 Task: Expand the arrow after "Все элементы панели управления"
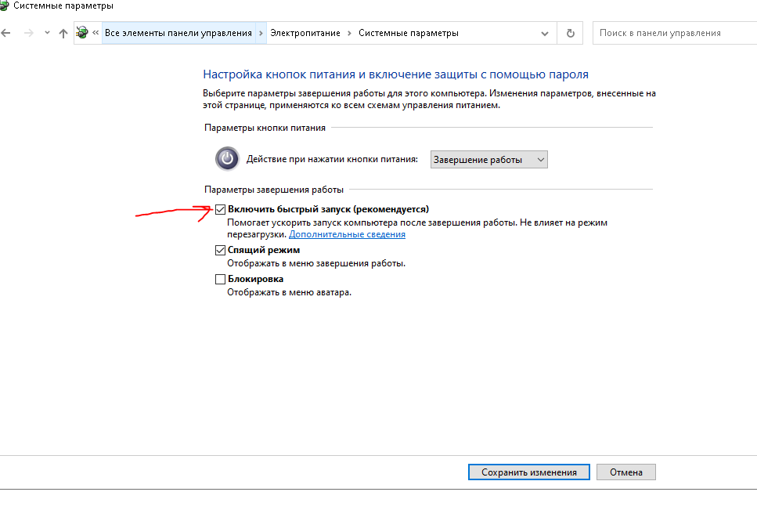[x=261, y=34]
